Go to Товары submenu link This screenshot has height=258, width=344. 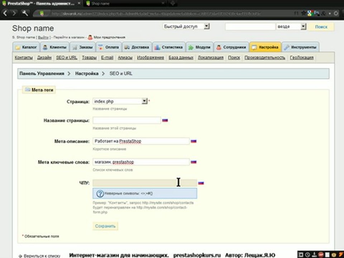click(89, 57)
